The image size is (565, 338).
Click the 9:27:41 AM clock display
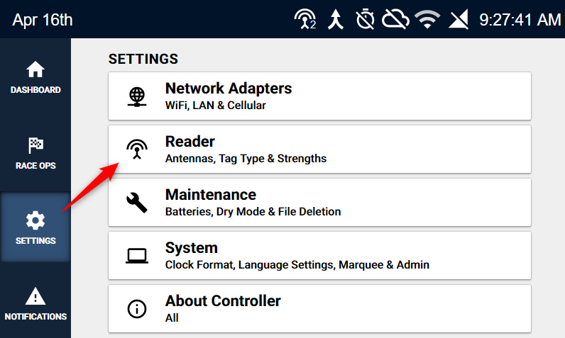point(520,20)
